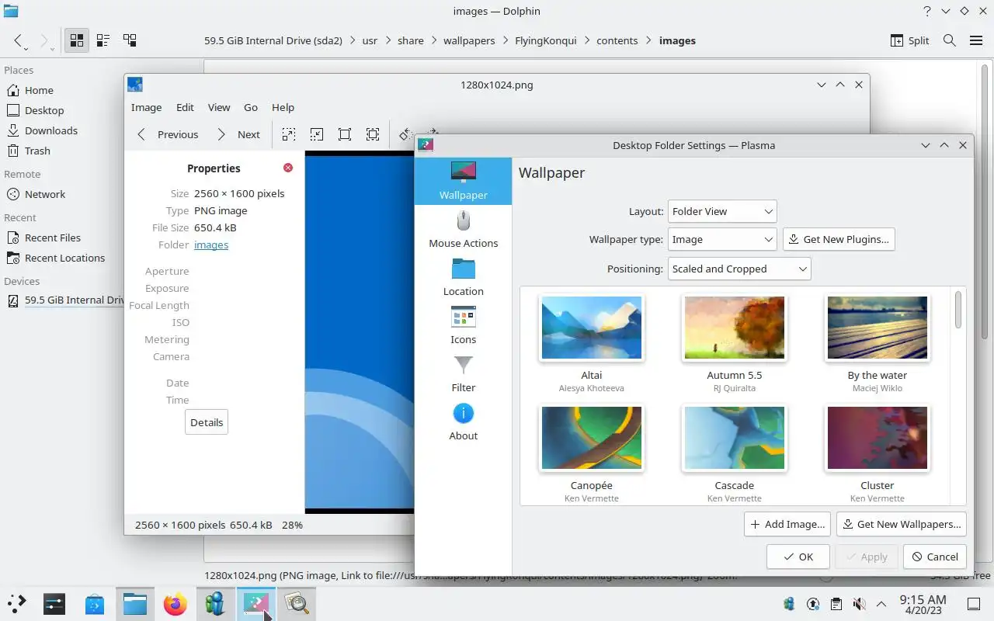Open the Edit menu in viewer

coord(185,107)
